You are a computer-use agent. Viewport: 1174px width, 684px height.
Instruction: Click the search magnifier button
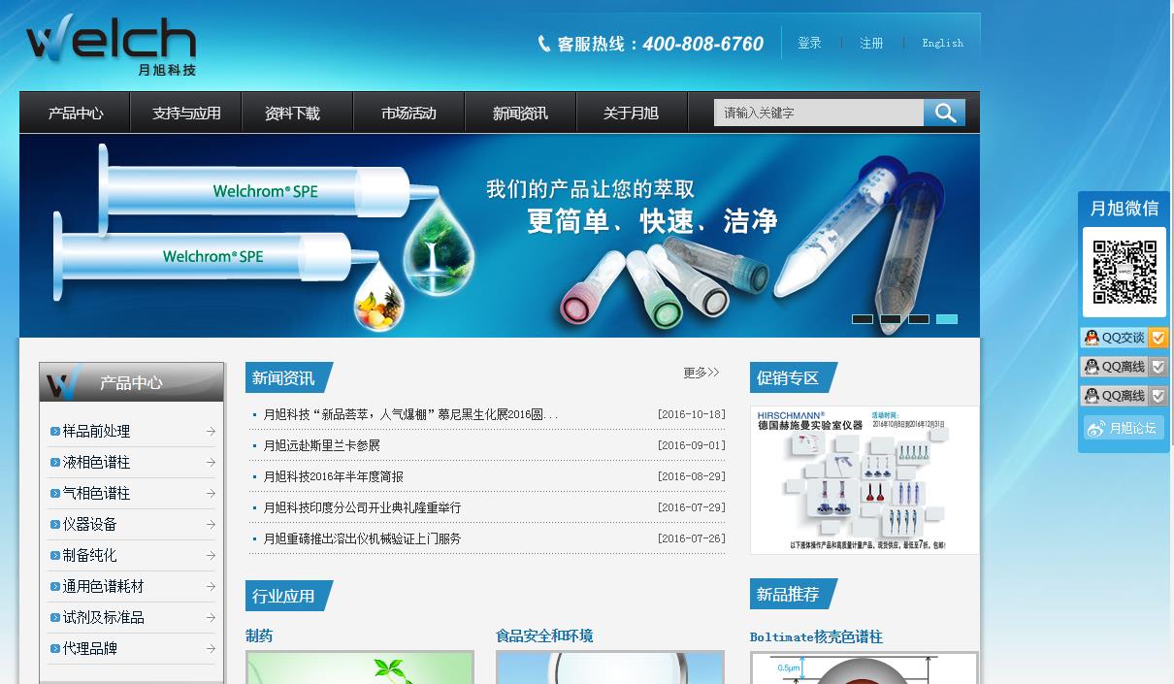(x=944, y=113)
